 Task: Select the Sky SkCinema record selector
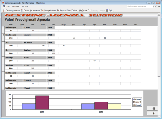3,45
